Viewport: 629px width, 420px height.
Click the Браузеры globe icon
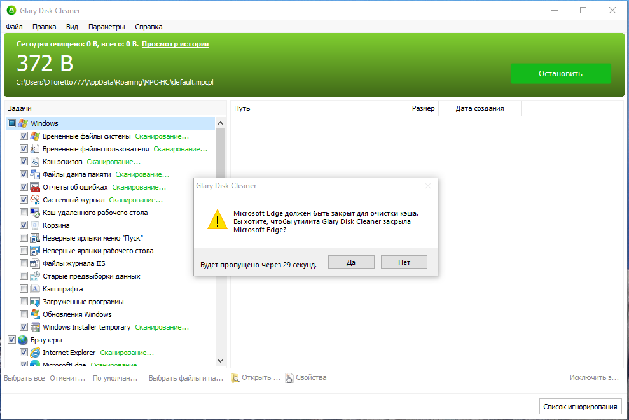tap(22, 339)
